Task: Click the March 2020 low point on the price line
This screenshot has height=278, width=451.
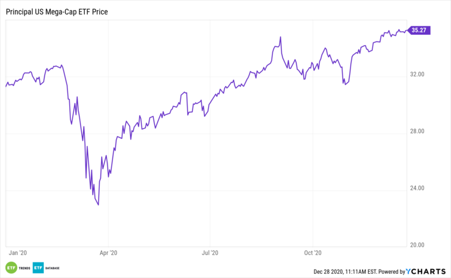Action: pos(98,205)
